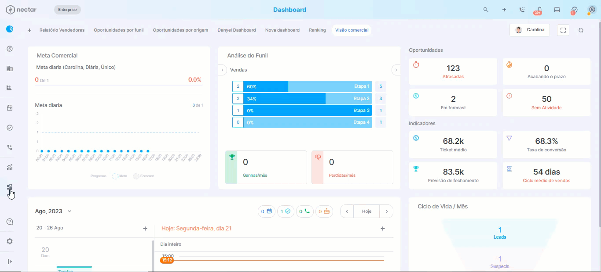Open the phone calls sidebar icon

click(x=10, y=147)
